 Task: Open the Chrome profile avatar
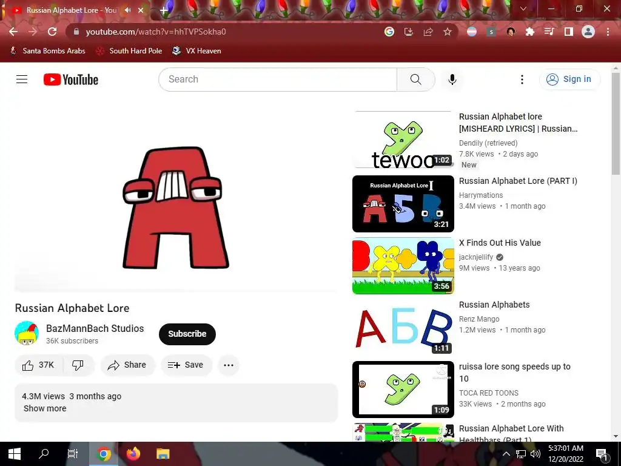(x=588, y=32)
